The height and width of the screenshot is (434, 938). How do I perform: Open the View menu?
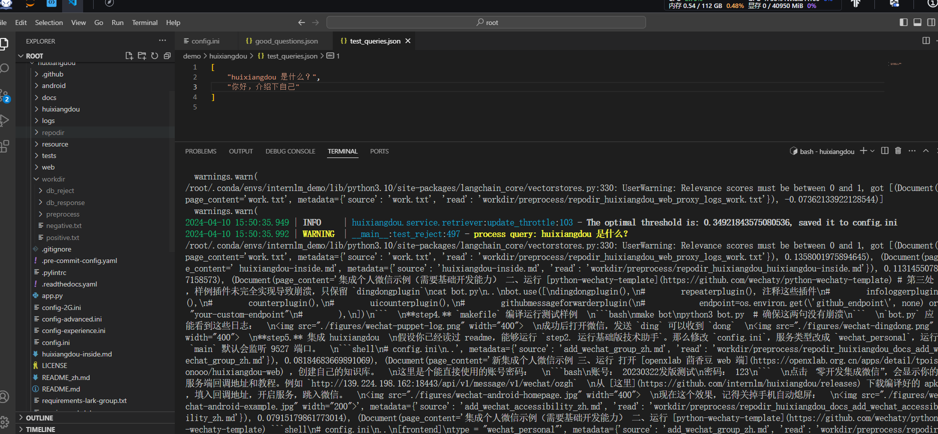pos(79,22)
